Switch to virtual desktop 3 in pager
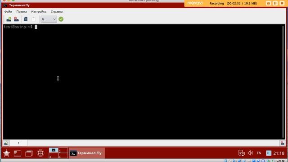The image size is (288, 162). [x=54, y=156]
